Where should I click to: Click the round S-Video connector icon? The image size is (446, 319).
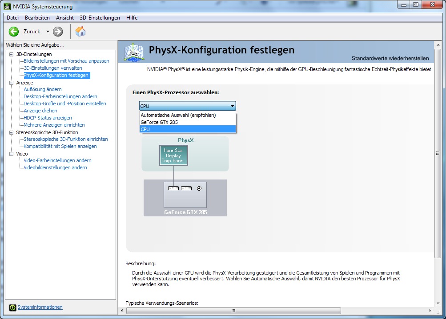[199, 188]
